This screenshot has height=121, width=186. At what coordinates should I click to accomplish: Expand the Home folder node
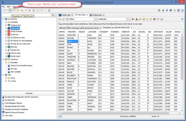(x=6, y=78)
